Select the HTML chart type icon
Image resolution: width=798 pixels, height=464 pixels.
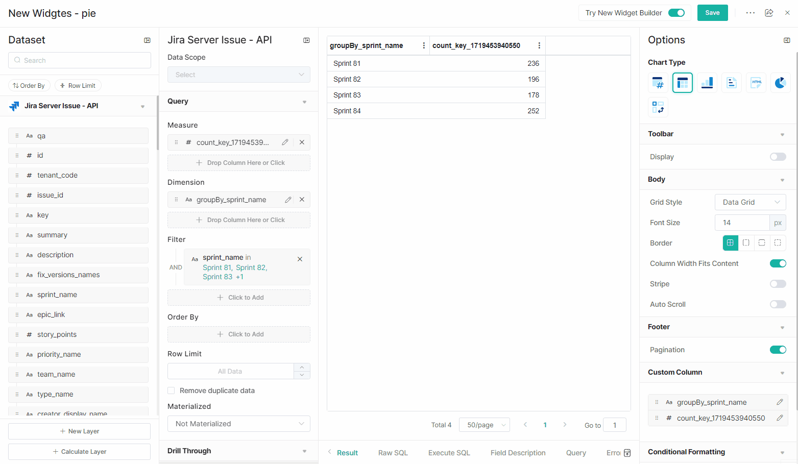click(x=756, y=83)
